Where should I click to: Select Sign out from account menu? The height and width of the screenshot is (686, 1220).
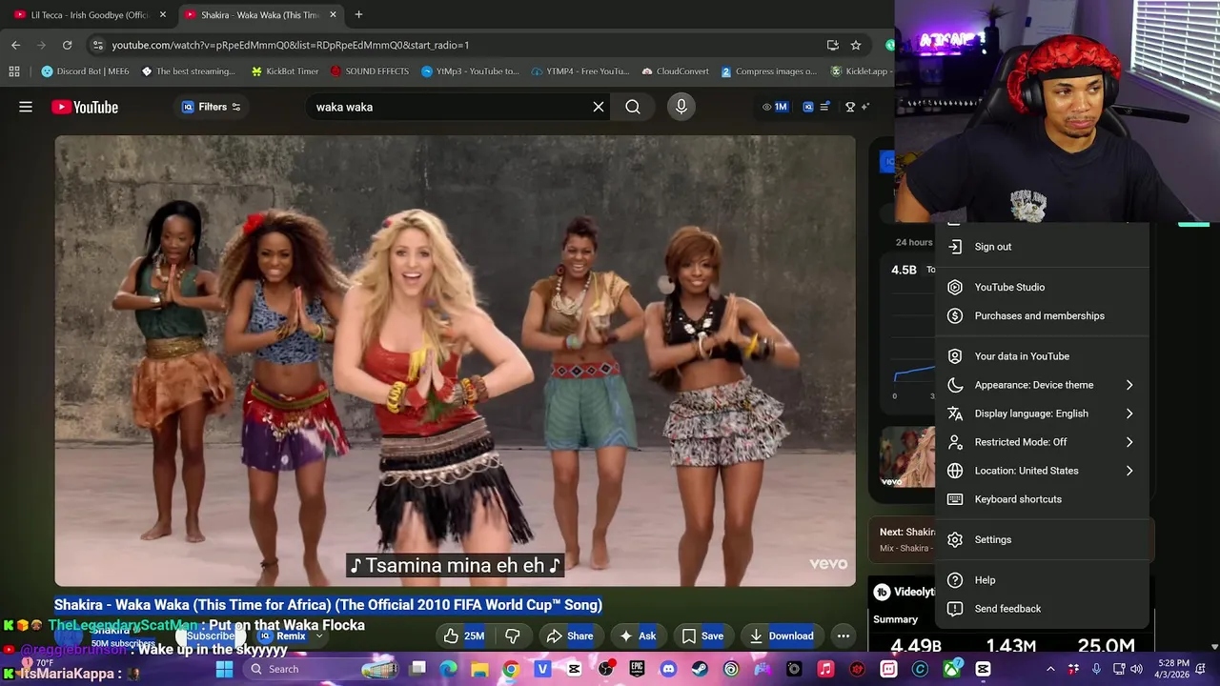point(1042,247)
